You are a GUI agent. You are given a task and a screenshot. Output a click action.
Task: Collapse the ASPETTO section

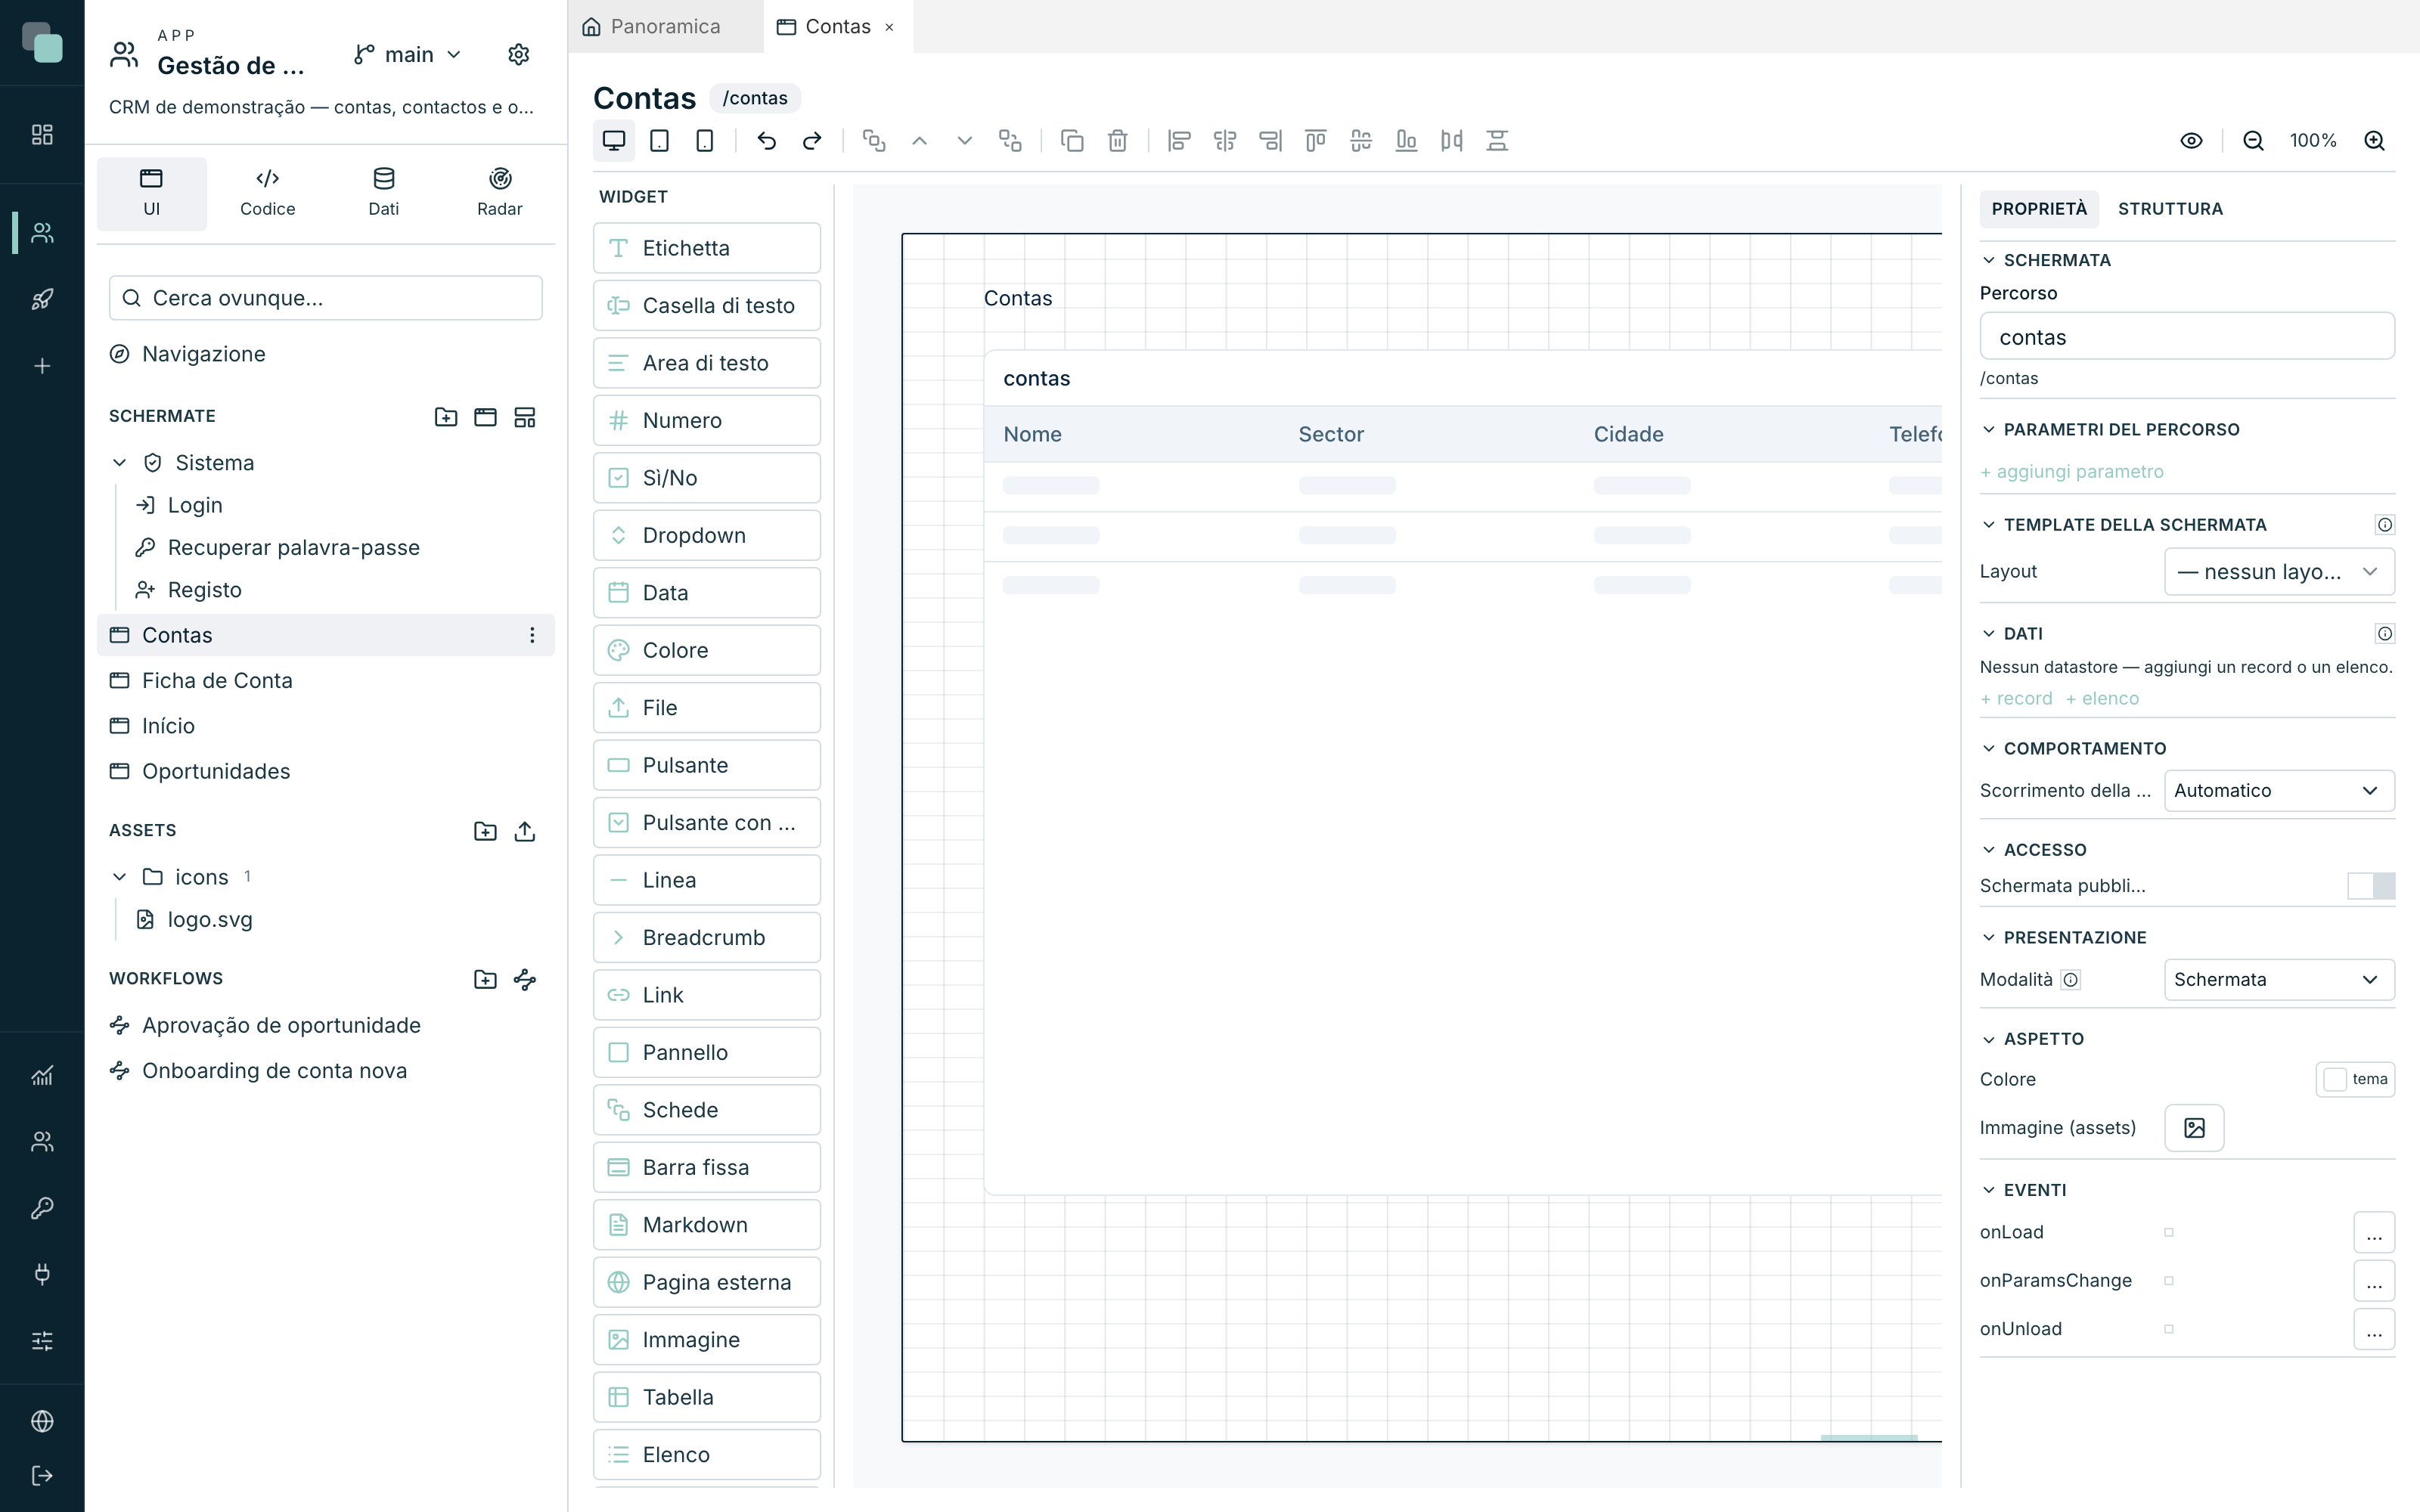pyautogui.click(x=1989, y=1039)
